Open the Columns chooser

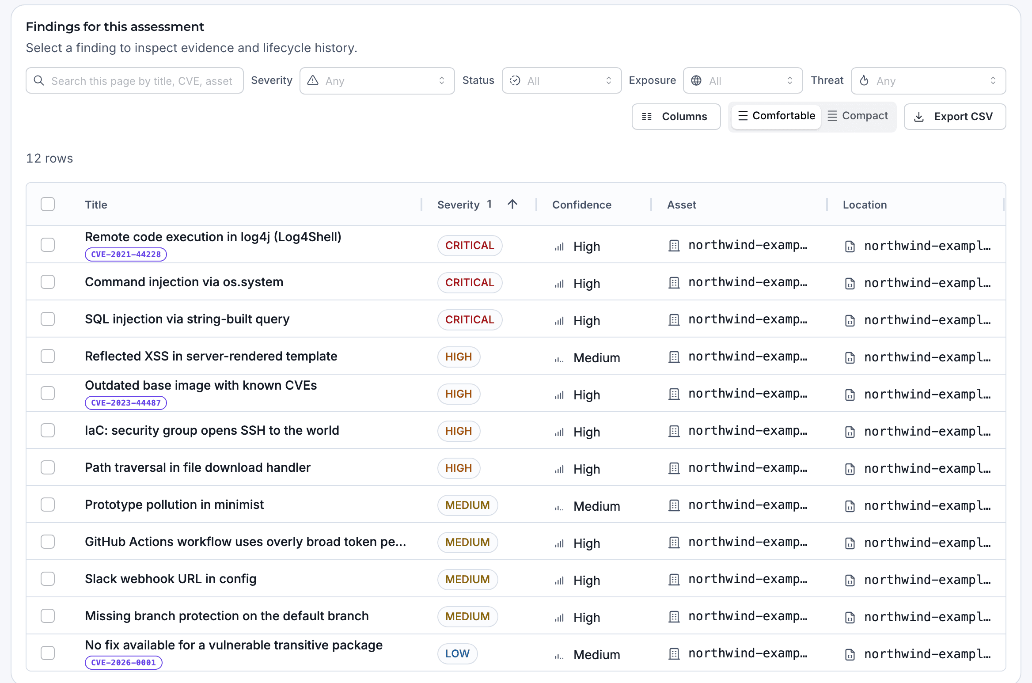click(x=676, y=117)
